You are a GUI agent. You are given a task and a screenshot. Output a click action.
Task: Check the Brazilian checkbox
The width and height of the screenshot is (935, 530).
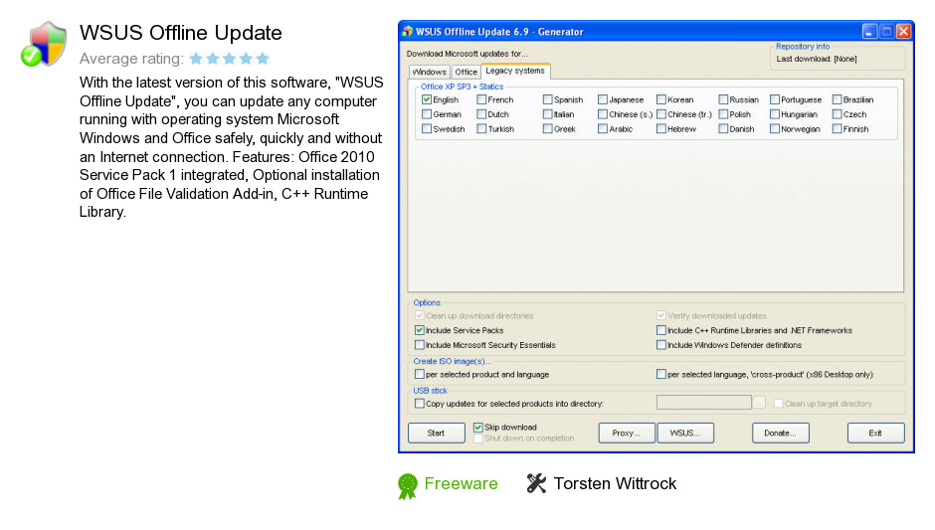[837, 99]
